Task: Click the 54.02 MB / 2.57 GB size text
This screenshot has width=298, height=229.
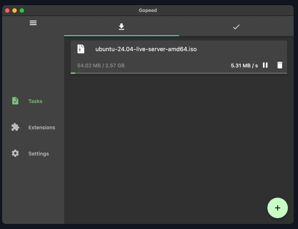Action: 101,66
